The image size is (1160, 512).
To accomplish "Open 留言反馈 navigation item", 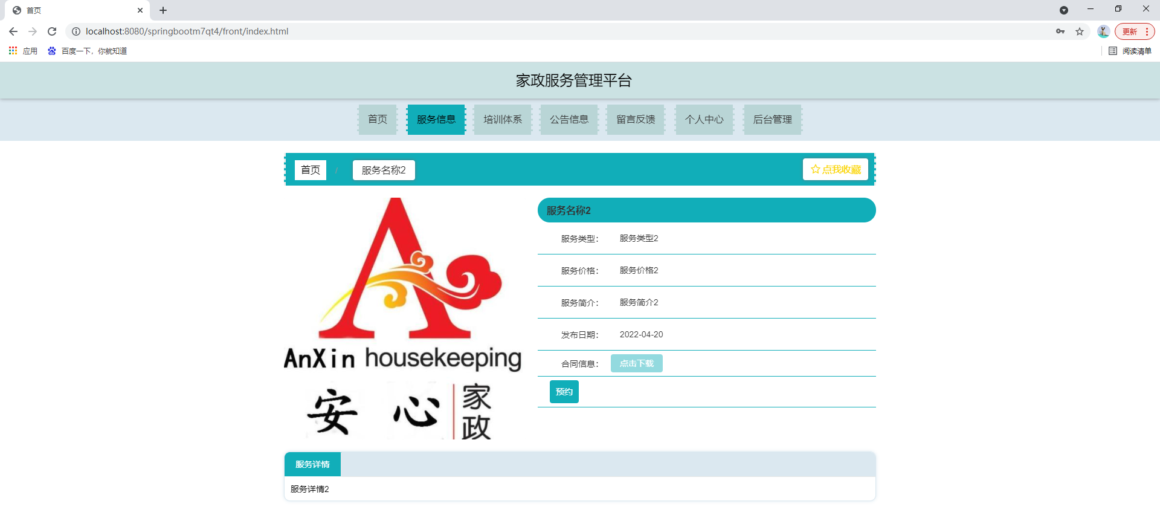I will tap(636, 120).
